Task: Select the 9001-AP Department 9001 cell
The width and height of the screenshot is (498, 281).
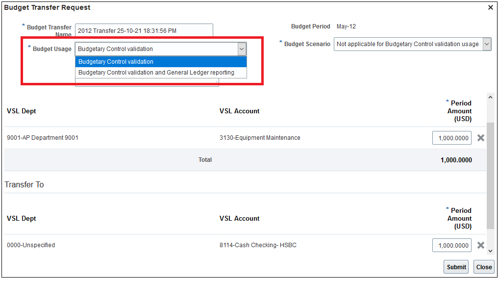Action: pyautogui.click(x=43, y=138)
